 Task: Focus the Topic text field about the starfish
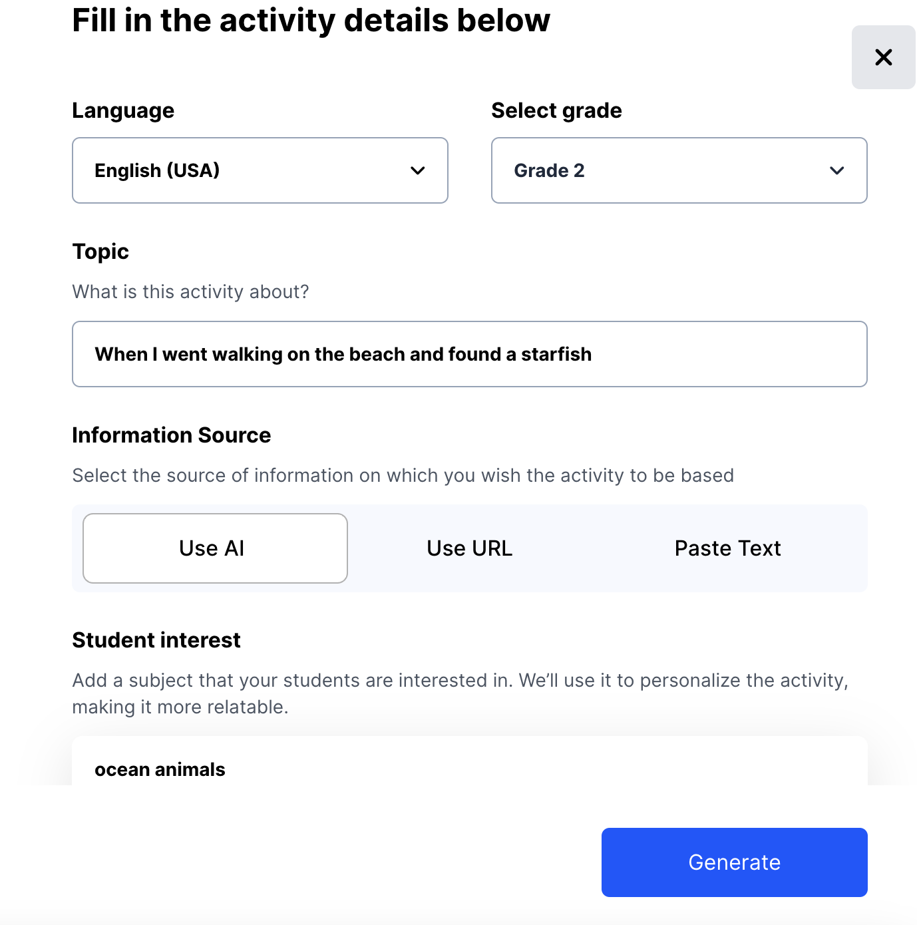point(469,354)
